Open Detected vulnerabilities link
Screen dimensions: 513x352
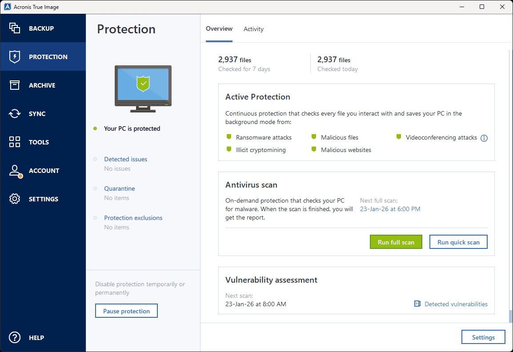[456, 304]
